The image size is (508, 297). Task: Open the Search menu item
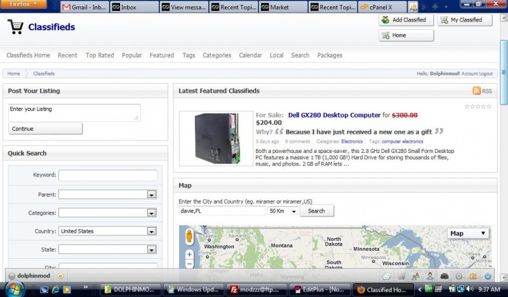click(300, 55)
